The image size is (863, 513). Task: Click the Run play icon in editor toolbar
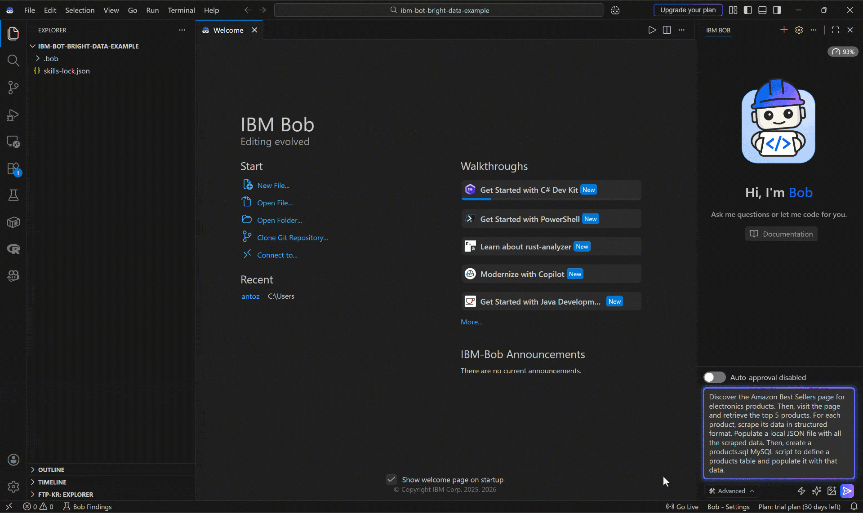tap(652, 30)
